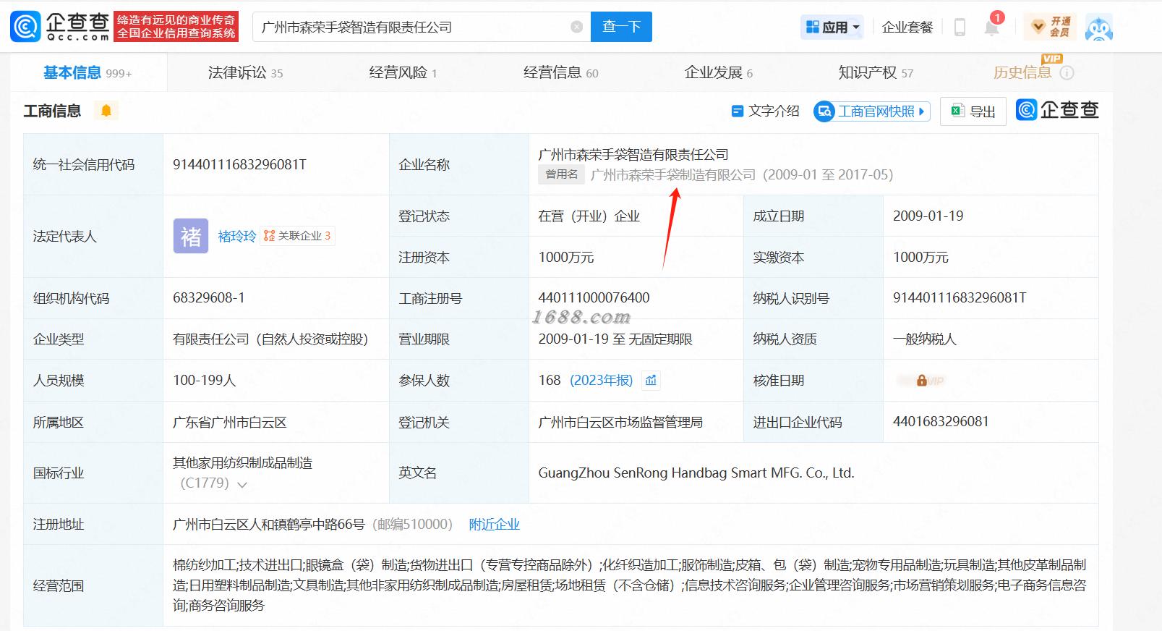Click the 纳税人资质 value 一般纳税人
This screenshot has height=631, width=1162.
tap(925, 339)
